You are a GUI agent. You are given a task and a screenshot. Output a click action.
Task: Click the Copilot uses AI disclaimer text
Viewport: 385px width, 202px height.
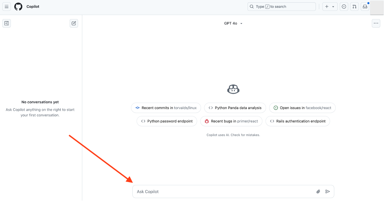coord(233,135)
